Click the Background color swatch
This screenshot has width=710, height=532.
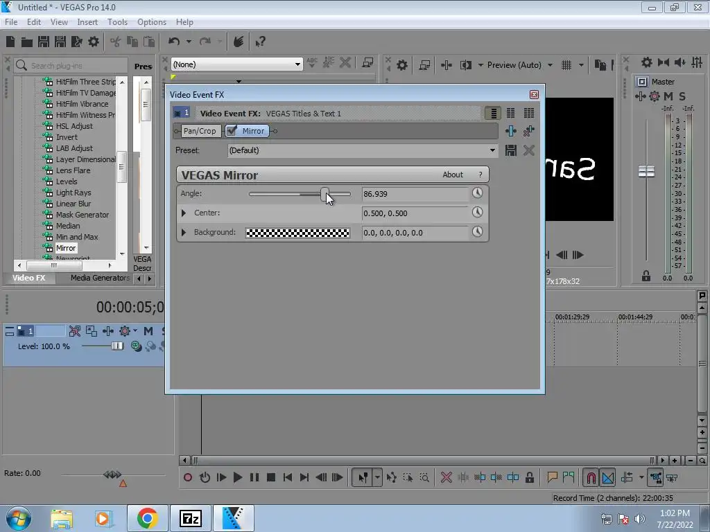297,233
